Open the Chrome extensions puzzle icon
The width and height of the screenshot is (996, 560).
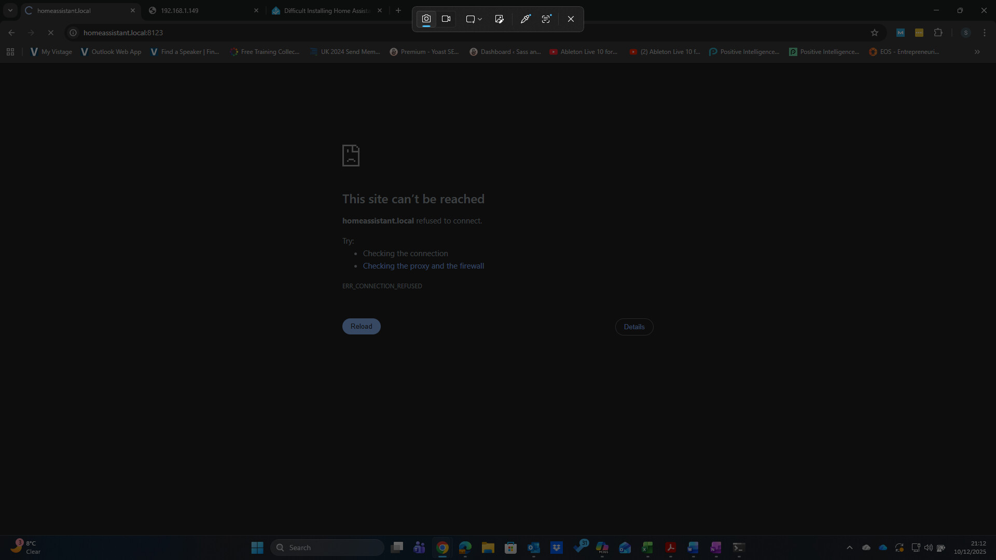[x=938, y=33]
